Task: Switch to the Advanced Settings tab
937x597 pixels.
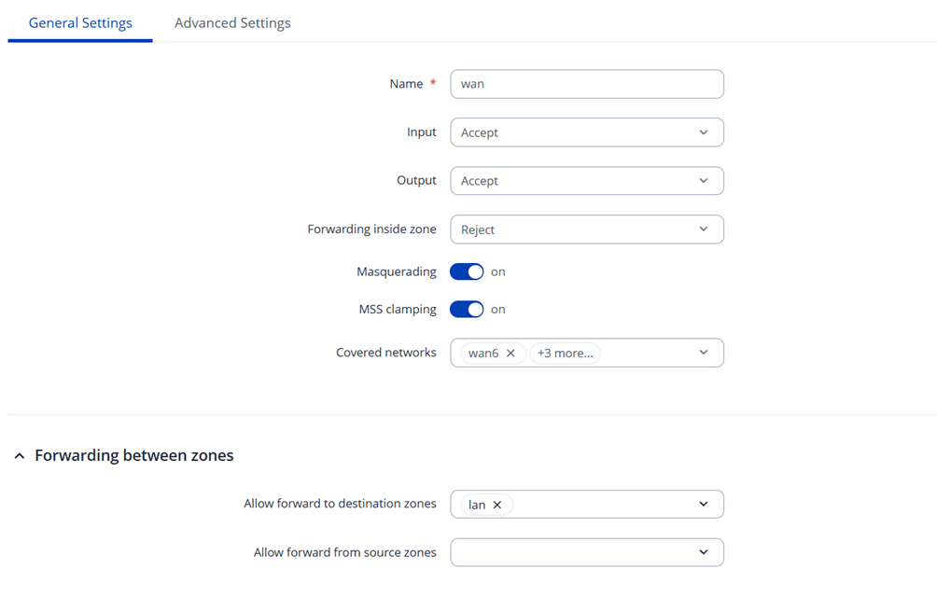Action: (232, 22)
